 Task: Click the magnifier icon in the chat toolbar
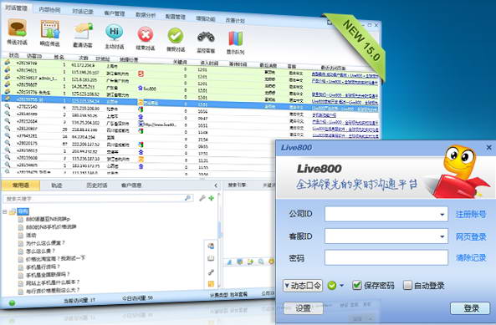[x=261, y=262]
